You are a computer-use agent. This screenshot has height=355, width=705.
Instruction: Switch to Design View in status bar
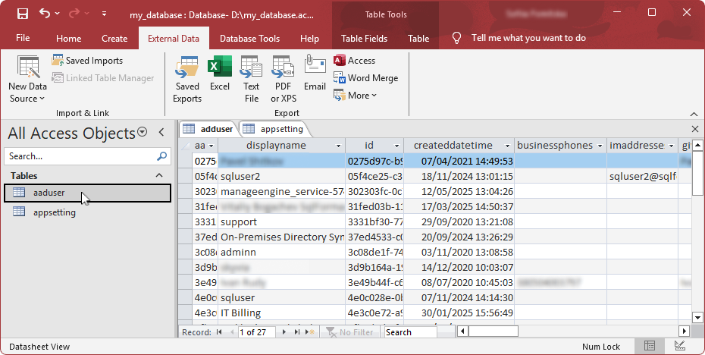[x=680, y=346]
